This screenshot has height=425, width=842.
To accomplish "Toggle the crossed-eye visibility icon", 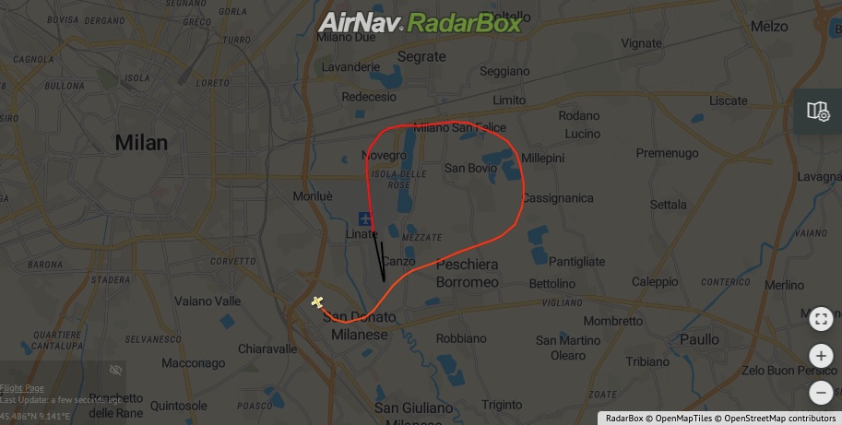I will click(115, 370).
